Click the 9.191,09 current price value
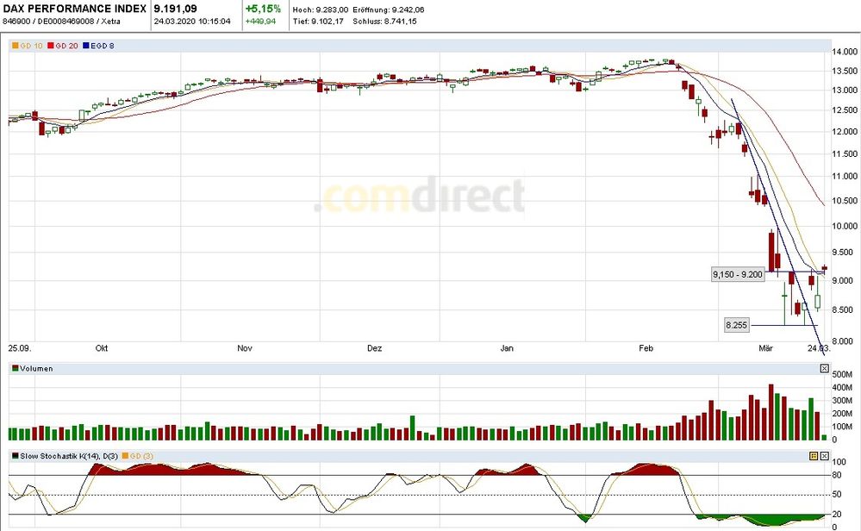Image resolution: width=861 pixels, height=531 pixels. [x=177, y=8]
